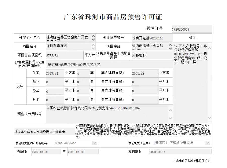Click up arrow in 项目坐落 box

coord(171,45)
